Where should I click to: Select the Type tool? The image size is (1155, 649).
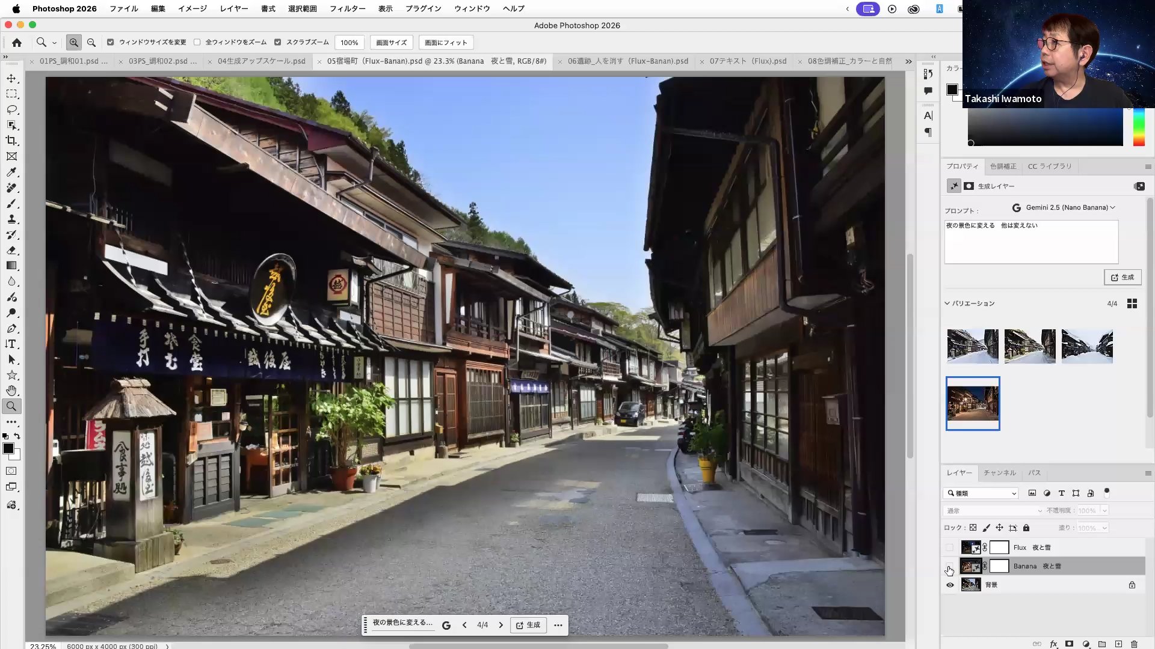coord(11,344)
